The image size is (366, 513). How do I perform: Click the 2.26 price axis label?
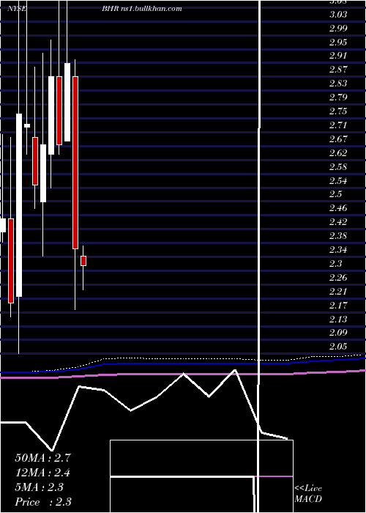point(338,278)
